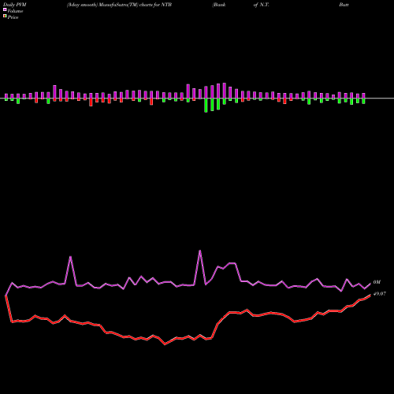This screenshot has height=394, width=394.
Task: Click the tallest green bar in the histogram
Action: tap(206, 106)
